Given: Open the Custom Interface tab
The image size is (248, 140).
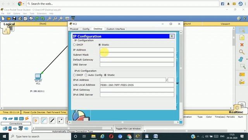Looking at the screenshot, I should point(115,29).
